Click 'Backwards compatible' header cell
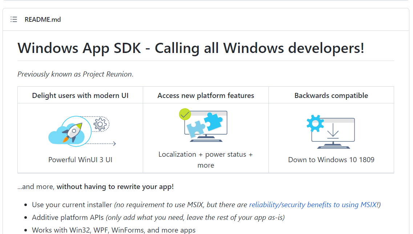The height and width of the screenshot is (234, 413). coord(331,95)
